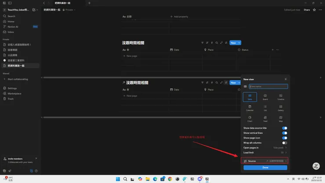
Task: Click the help question mark icon in sidebar bottom
Action: [36, 171]
